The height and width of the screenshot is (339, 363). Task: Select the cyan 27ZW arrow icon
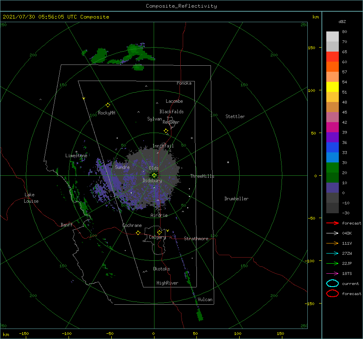[x=332, y=254]
